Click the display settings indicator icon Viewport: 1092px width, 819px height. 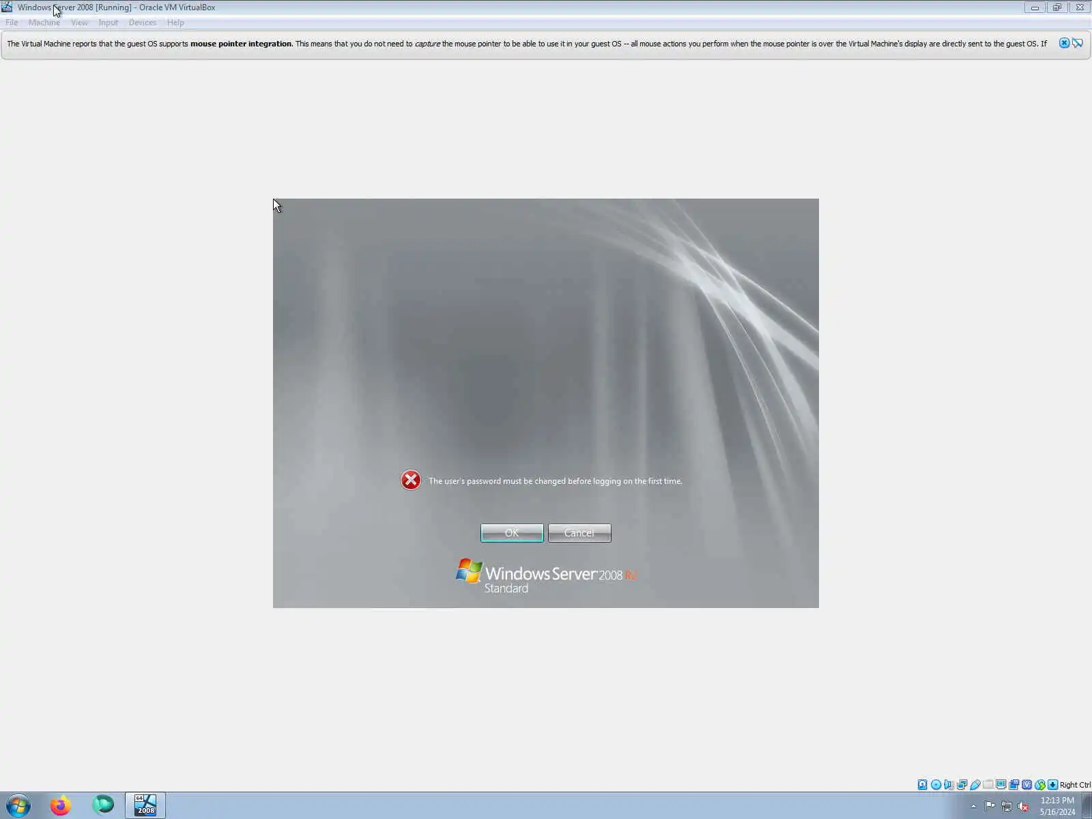[x=1001, y=784]
